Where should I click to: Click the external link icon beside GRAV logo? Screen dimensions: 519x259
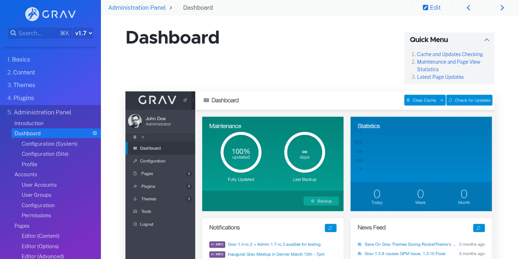coord(185,100)
